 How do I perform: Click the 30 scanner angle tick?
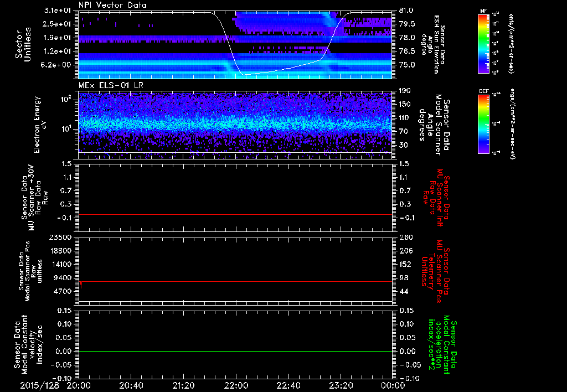coord(403,145)
